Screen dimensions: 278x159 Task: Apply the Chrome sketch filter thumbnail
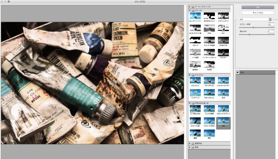point(209,28)
